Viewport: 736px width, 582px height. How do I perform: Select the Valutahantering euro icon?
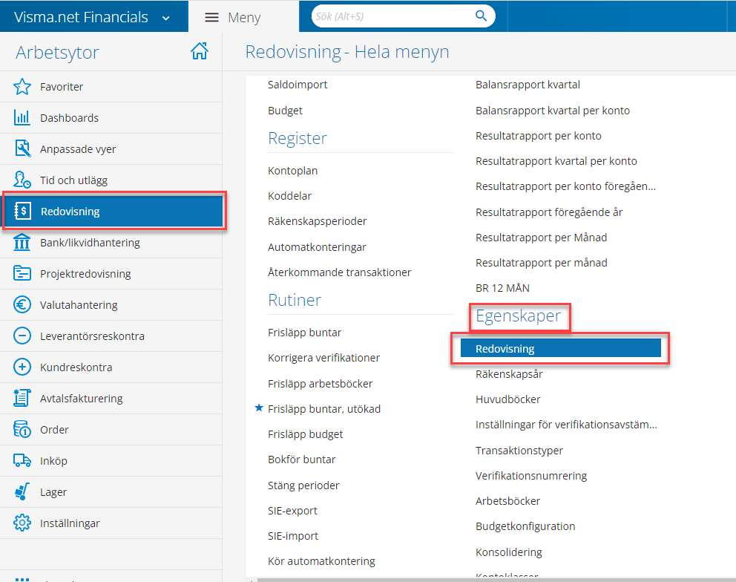click(22, 305)
